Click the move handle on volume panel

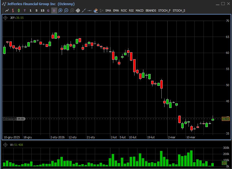[x=5, y=145]
